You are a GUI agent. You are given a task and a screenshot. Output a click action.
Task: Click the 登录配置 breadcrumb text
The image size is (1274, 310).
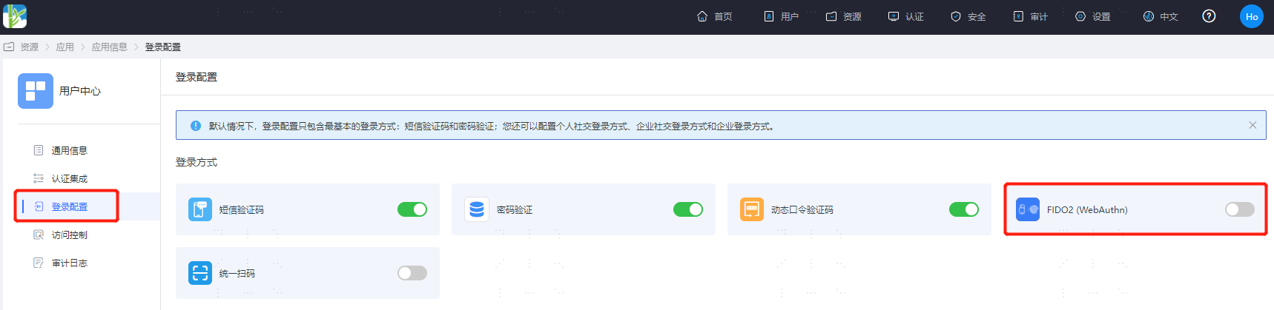163,47
